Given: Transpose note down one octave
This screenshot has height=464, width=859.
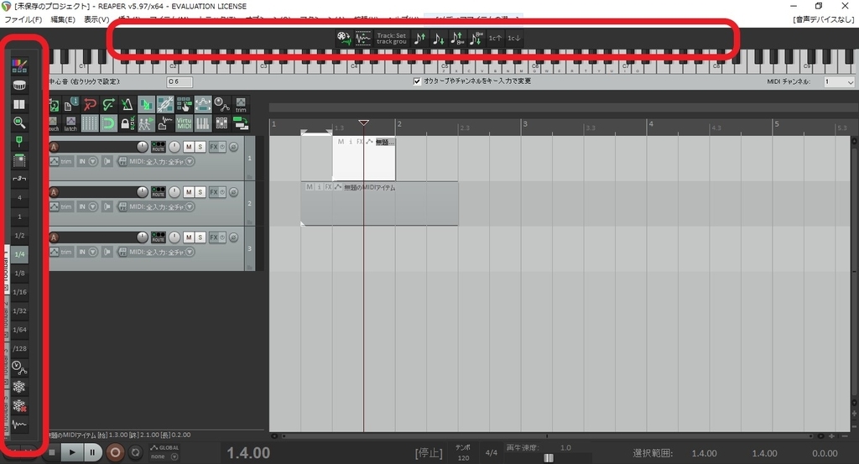Looking at the screenshot, I should (x=476, y=39).
